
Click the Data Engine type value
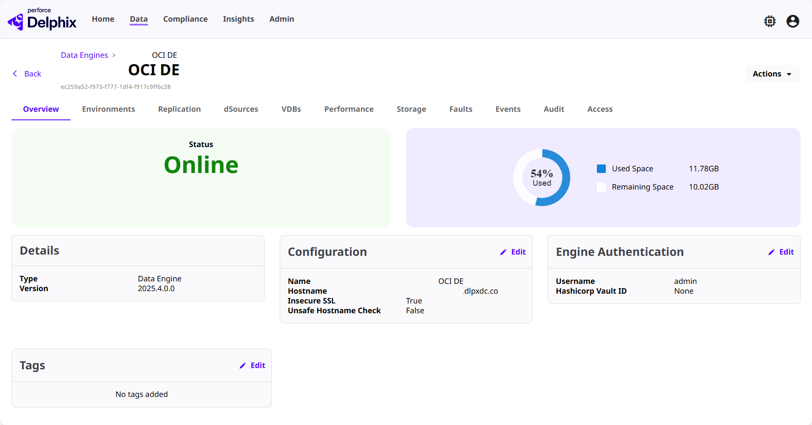[x=159, y=279]
